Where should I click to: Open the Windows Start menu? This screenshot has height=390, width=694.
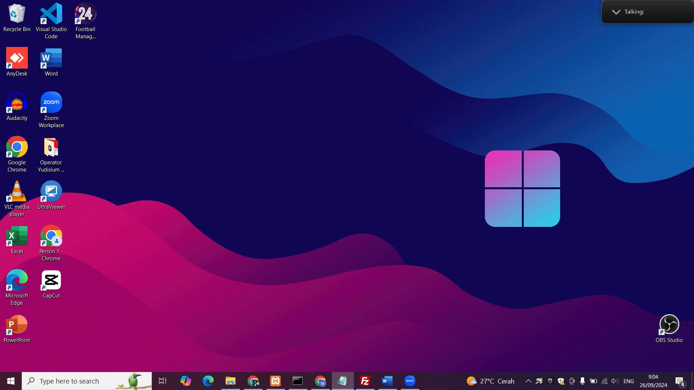(x=11, y=381)
